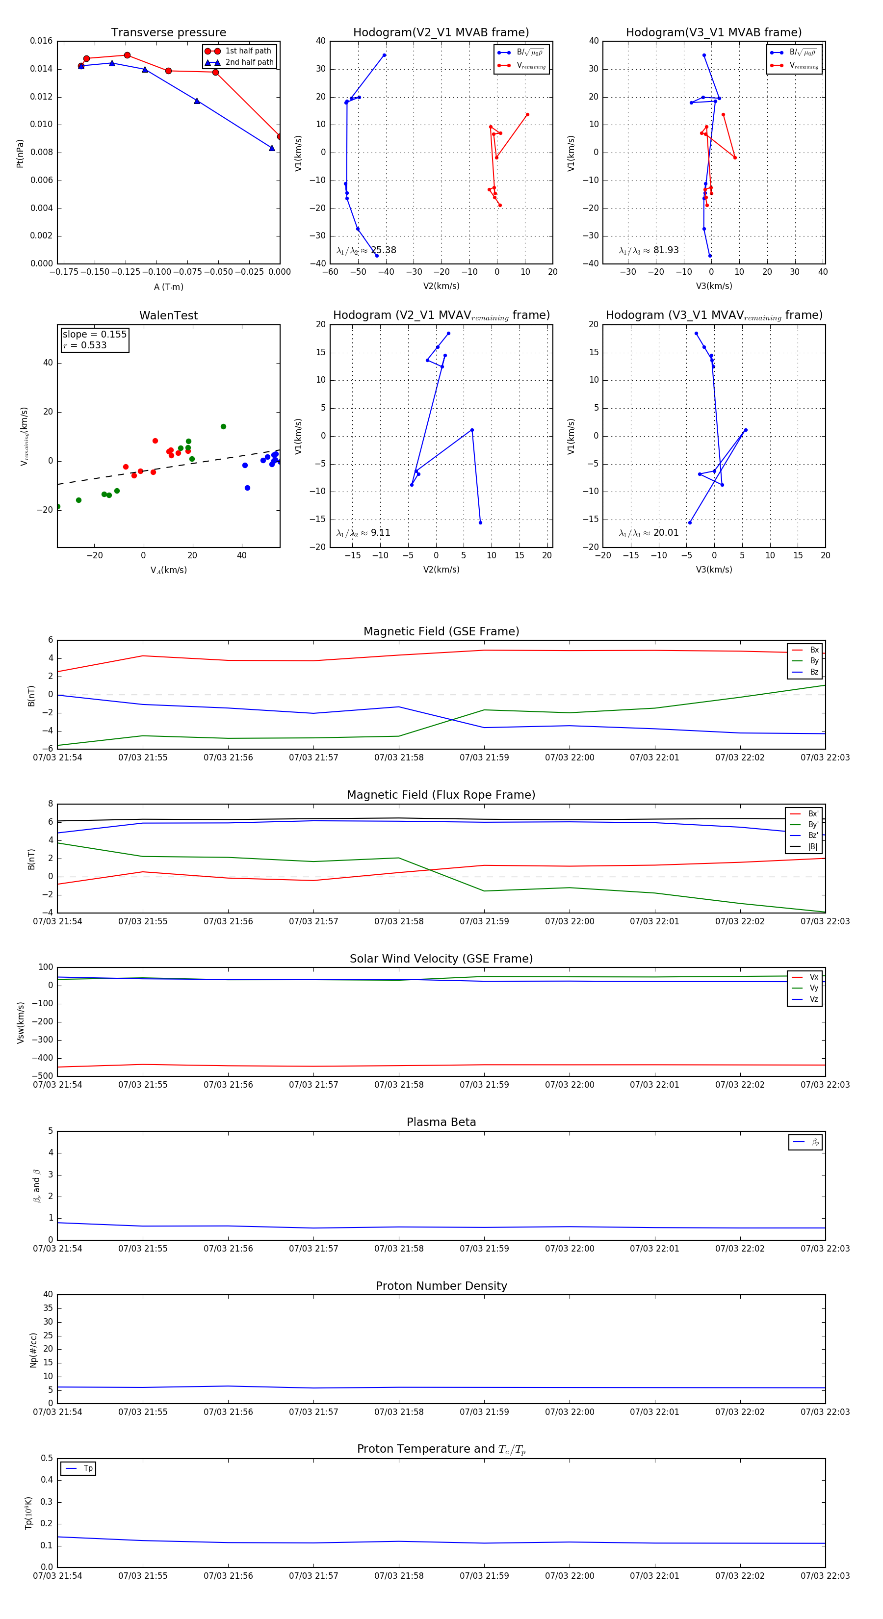This screenshot has width=883, height=1619.
Task: Click the 'By' legend entry in GSE plot
Action: pos(805,661)
